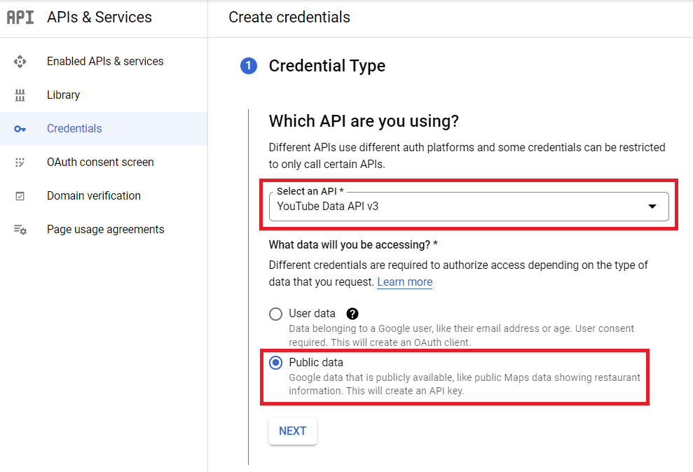Click the NEXT button
Screen dimensions: 693x472
pyautogui.click(x=293, y=431)
